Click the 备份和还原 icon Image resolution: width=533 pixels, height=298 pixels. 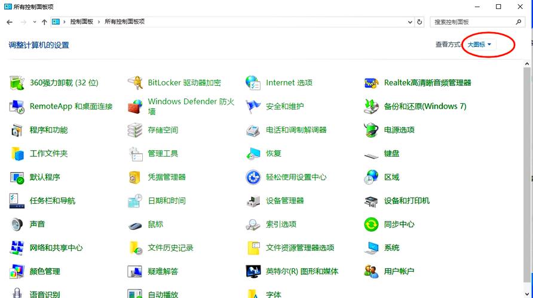click(x=371, y=107)
